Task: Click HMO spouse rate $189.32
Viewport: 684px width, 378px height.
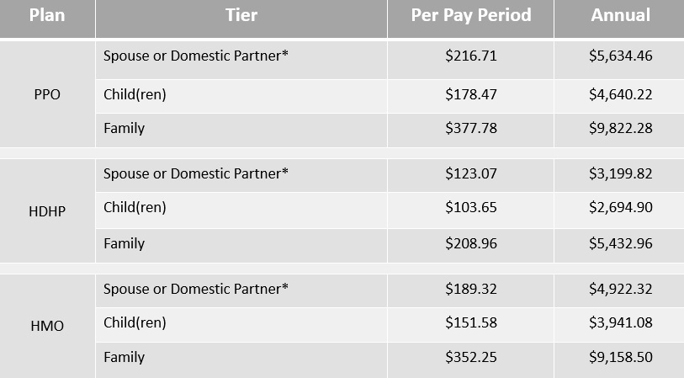Action: pyautogui.click(x=470, y=289)
